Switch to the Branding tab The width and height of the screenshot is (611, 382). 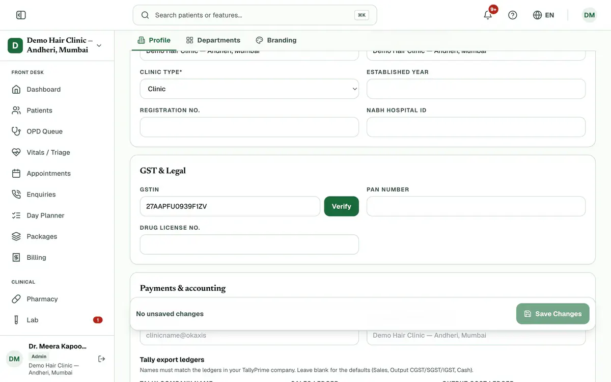[276, 40]
